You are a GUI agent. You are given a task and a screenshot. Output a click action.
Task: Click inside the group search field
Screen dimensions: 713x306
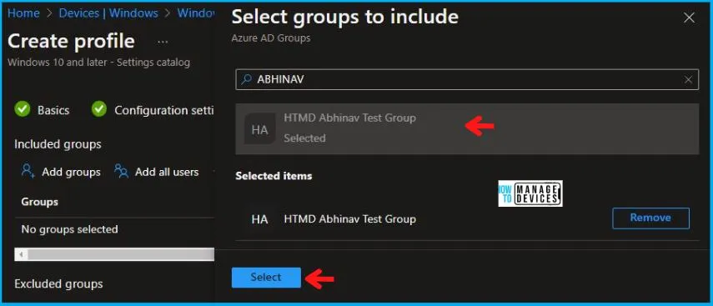[467, 79]
